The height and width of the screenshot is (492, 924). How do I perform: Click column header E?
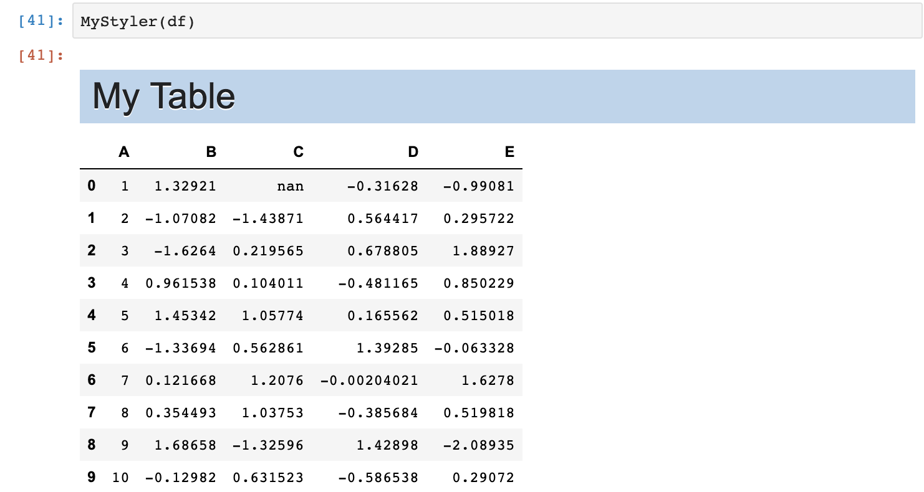[509, 152]
